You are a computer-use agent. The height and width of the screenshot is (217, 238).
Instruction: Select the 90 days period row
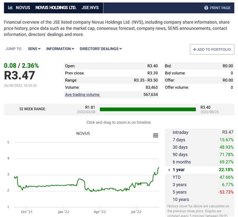tap(199, 154)
